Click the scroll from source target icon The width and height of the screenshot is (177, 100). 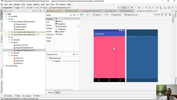pos(33,11)
